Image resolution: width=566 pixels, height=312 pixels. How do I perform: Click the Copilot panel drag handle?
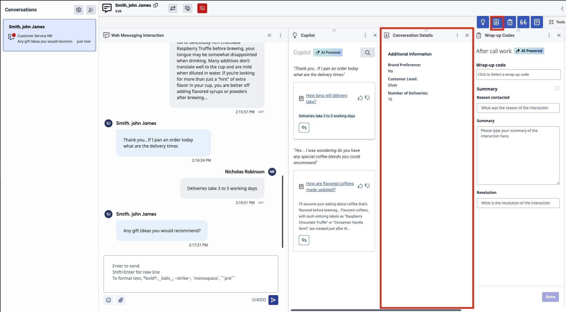(334, 30)
